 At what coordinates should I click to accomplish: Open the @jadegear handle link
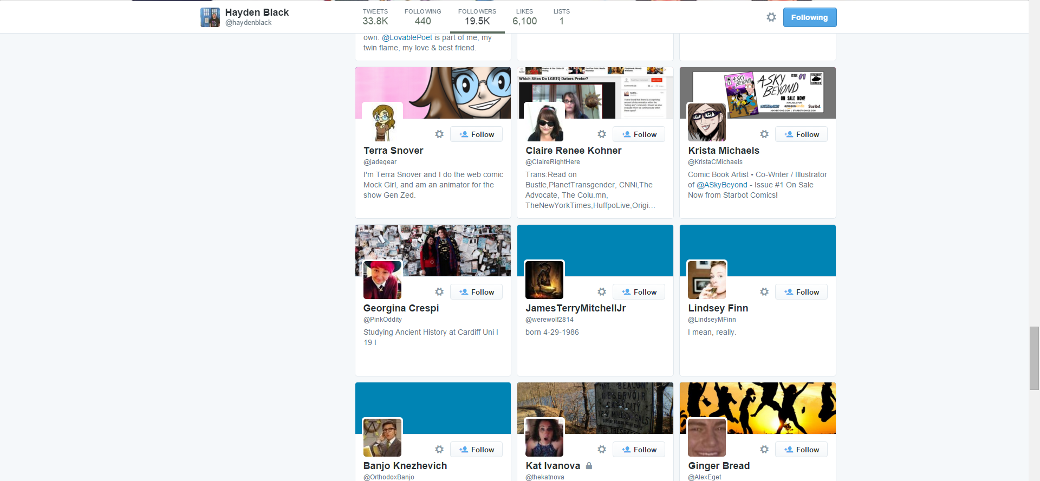(380, 162)
